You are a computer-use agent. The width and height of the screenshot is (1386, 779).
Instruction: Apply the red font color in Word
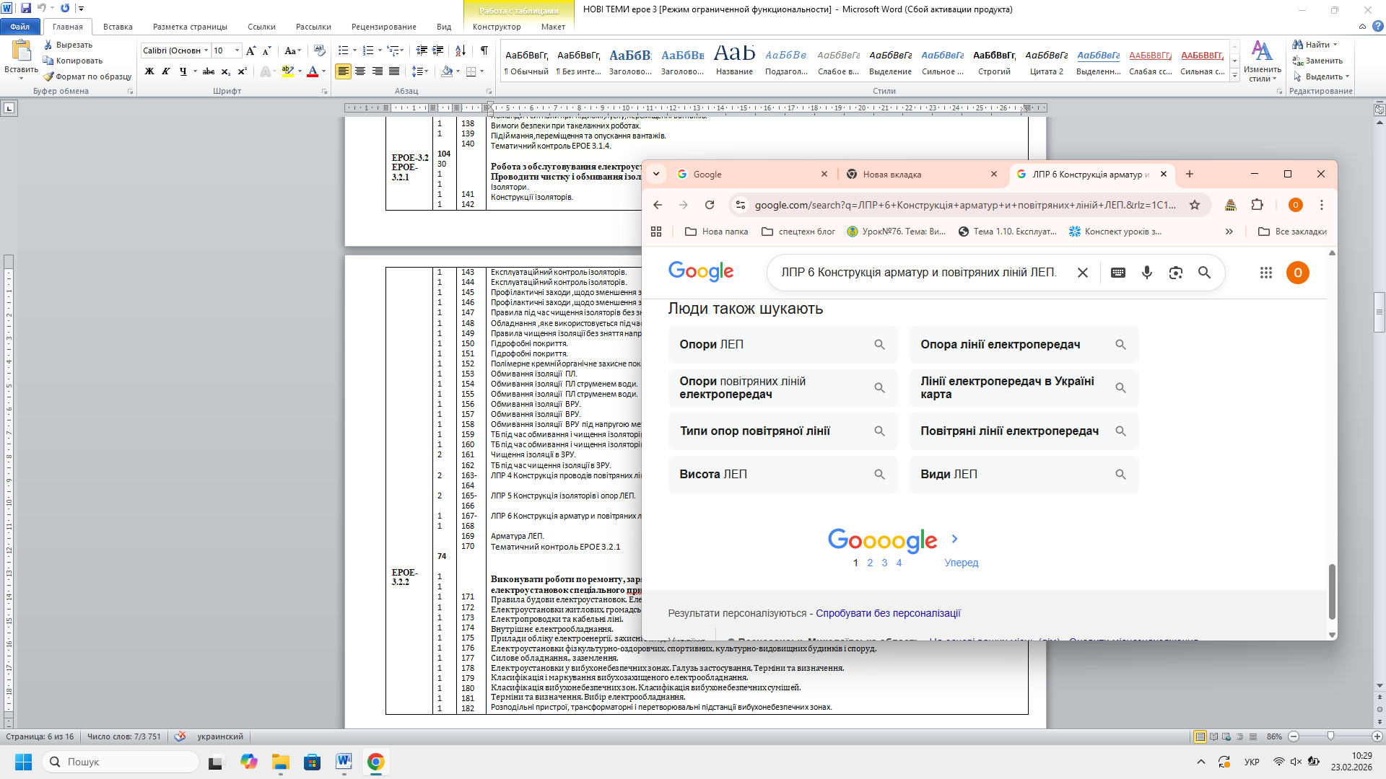(x=313, y=71)
